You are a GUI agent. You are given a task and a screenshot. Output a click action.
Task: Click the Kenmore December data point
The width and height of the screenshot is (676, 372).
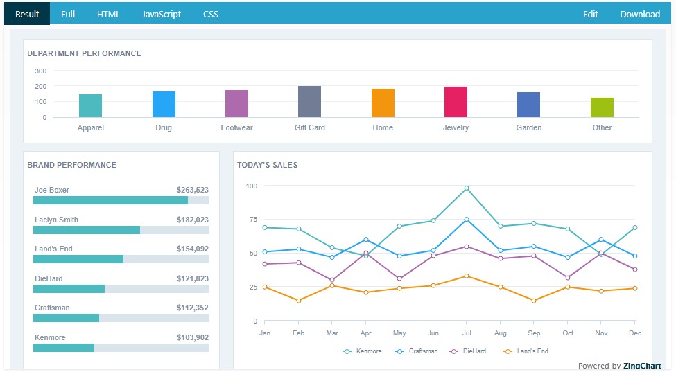pos(634,228)
